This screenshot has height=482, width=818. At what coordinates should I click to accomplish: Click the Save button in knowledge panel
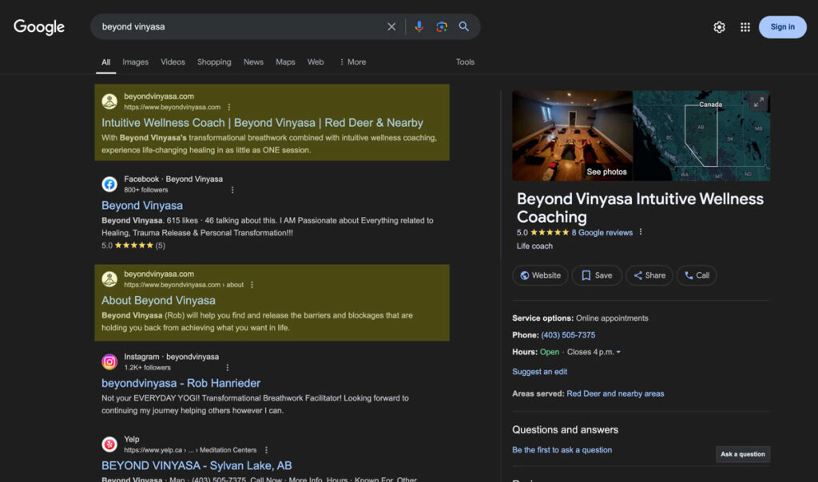tap(597, 275)
